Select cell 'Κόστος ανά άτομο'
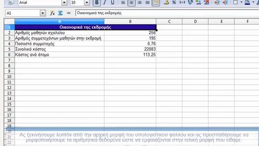 (59, 55)
